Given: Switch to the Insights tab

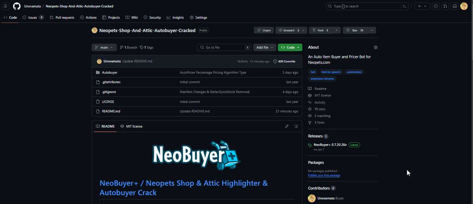Looking at the screenshot, I should click(175, 18).
